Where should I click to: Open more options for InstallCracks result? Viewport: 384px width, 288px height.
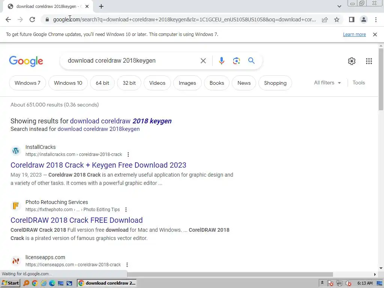tap(128, 154)
